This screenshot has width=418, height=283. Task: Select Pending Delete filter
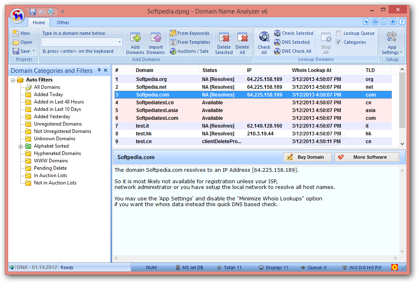point(50,168)
